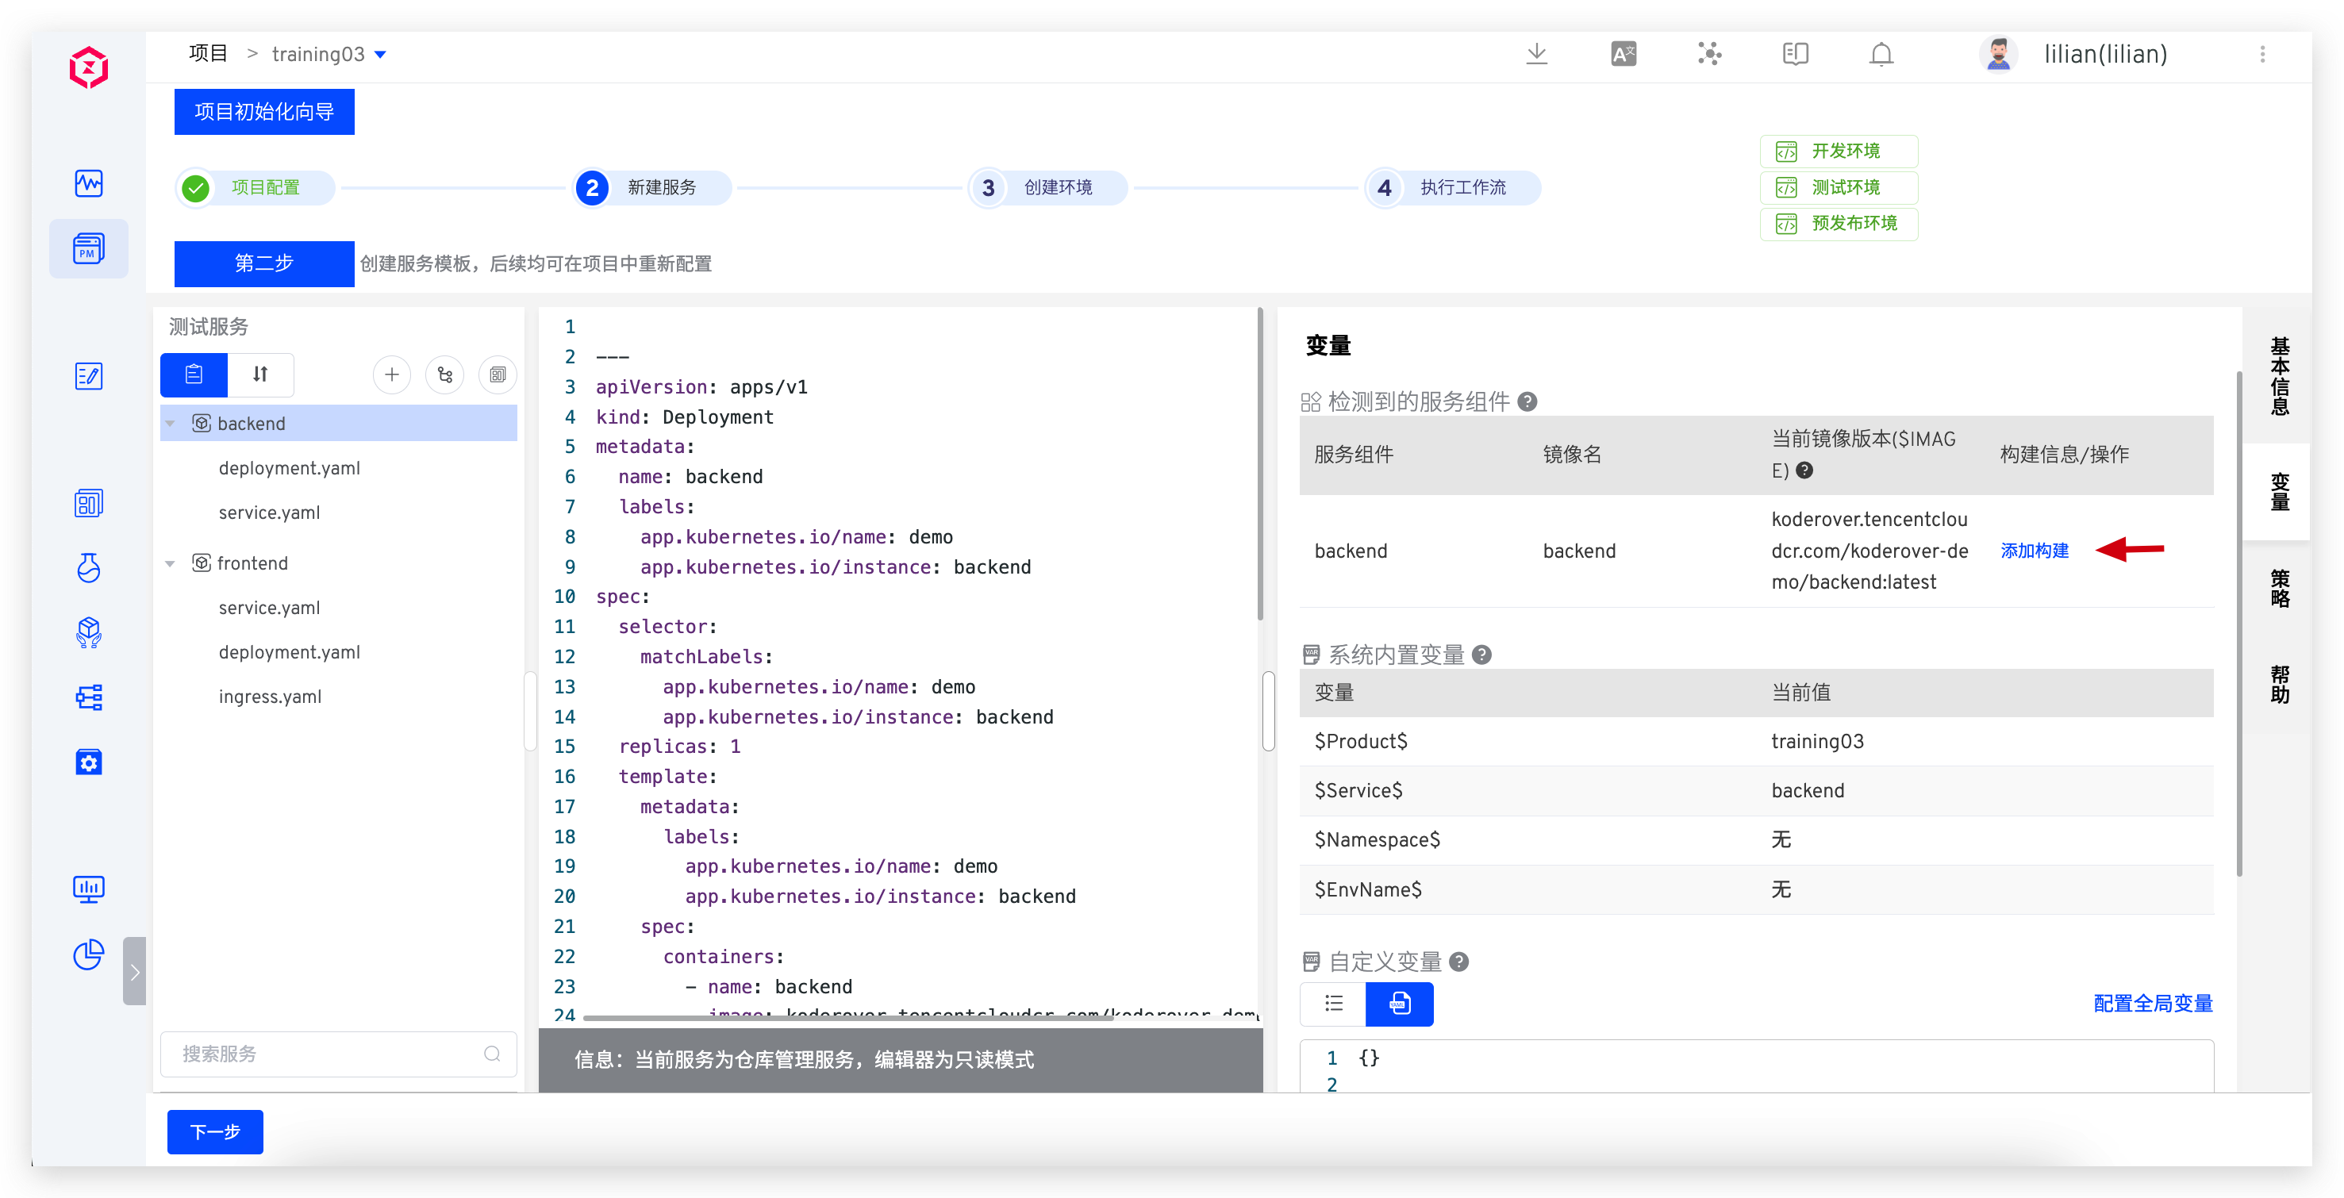Viewport: 2344px width, 1198px height.
Task: Select step 项目配置 in wizard
Action: tap(256, 187)
